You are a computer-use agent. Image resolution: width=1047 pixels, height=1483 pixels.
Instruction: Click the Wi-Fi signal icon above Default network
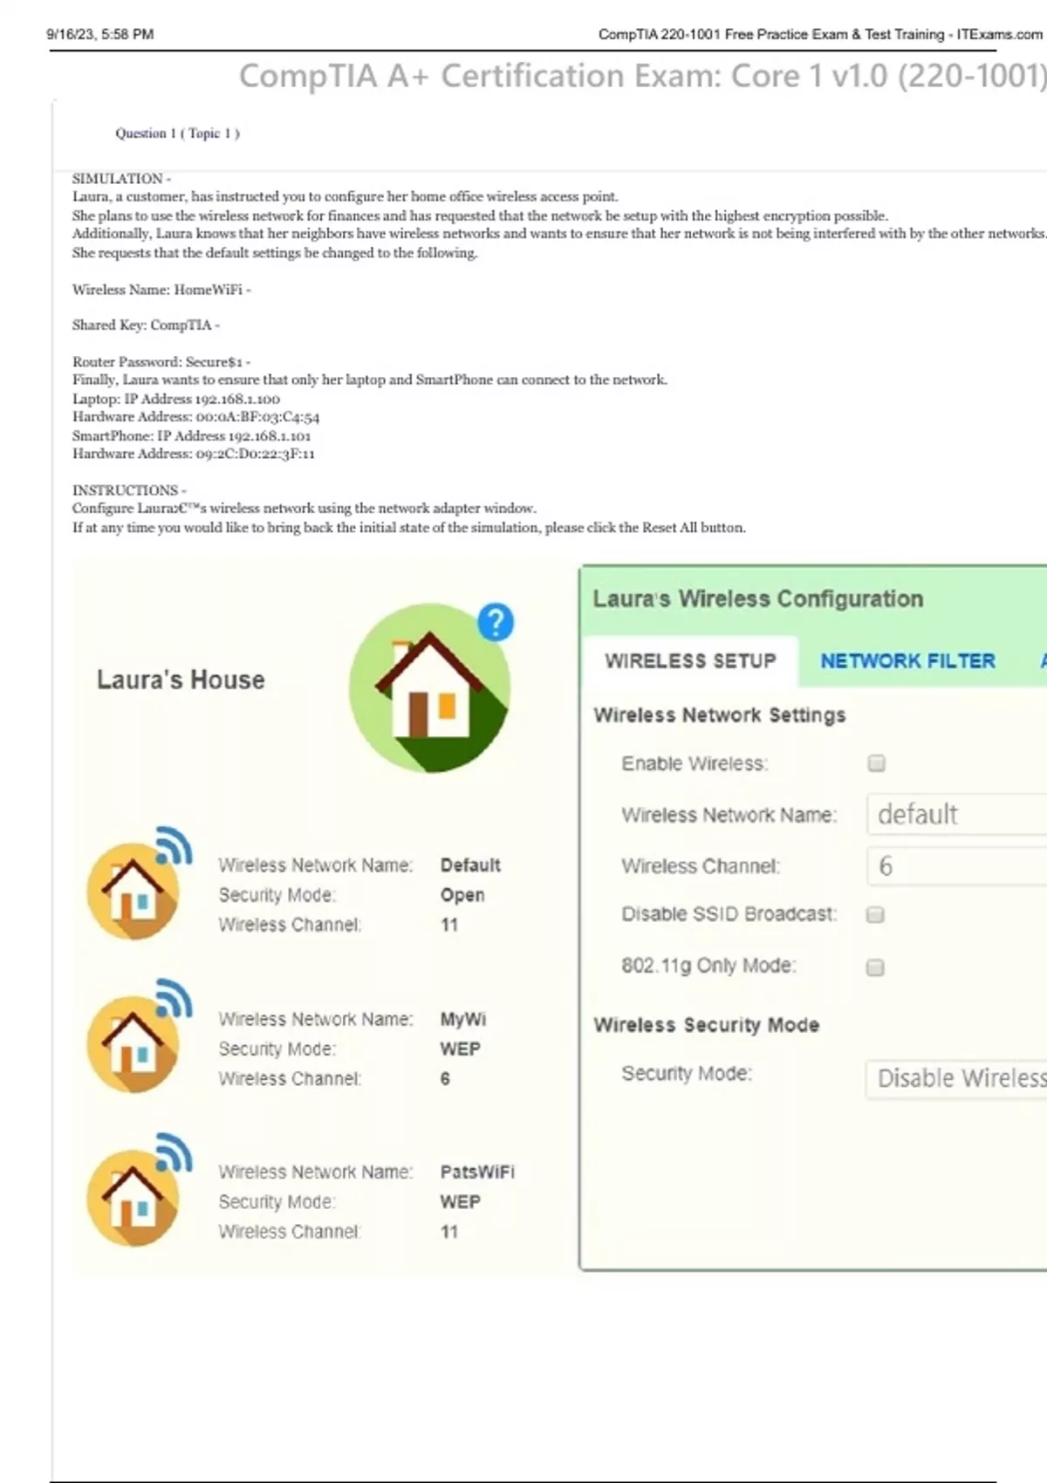174,844
